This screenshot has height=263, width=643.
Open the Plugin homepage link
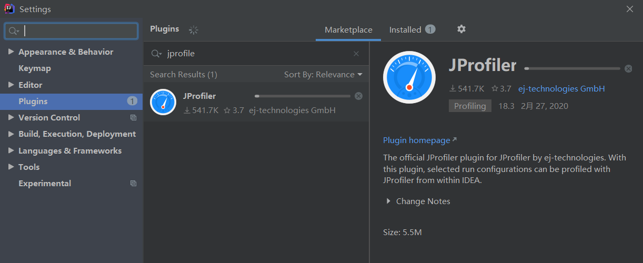tap(420, 140)
